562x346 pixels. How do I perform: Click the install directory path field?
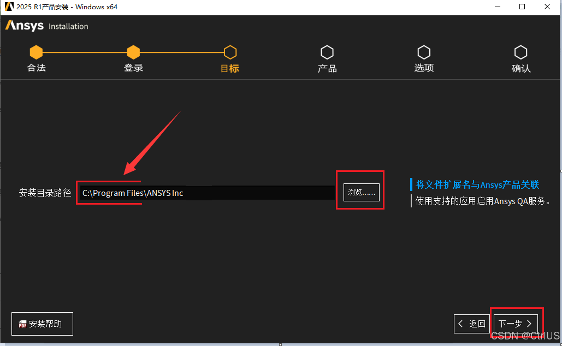coord(207,193)
